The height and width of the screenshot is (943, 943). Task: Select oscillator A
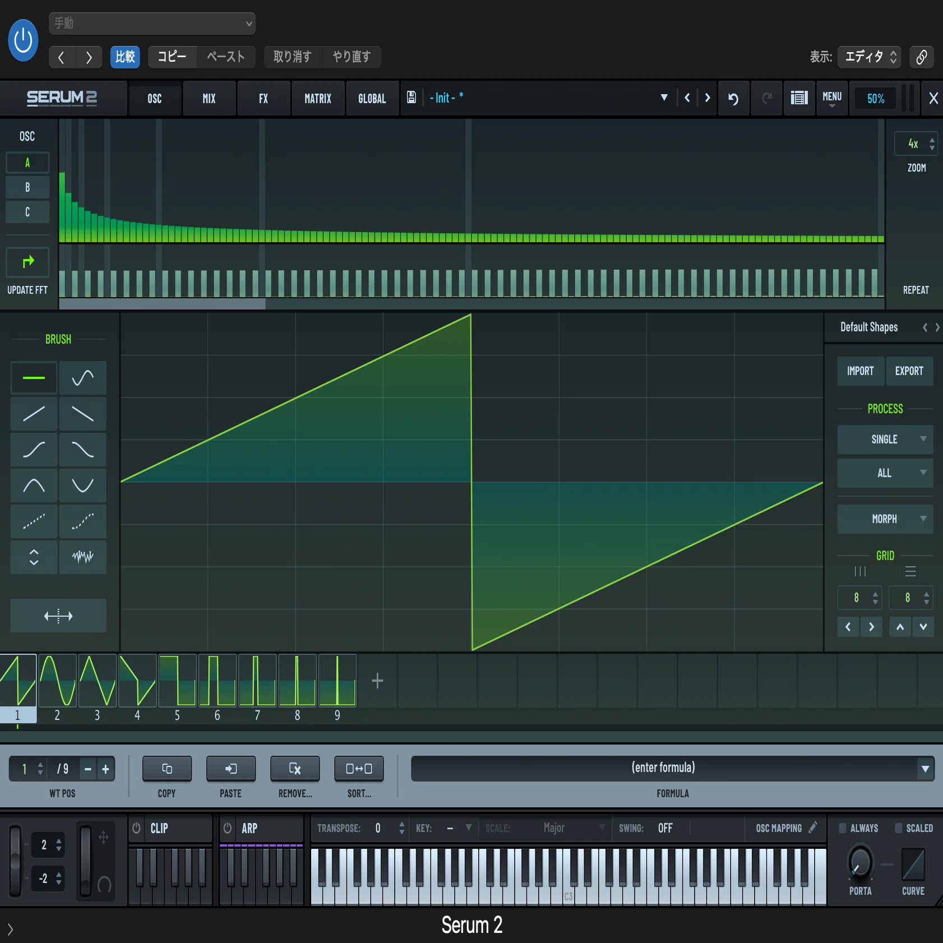click(27, 163)
